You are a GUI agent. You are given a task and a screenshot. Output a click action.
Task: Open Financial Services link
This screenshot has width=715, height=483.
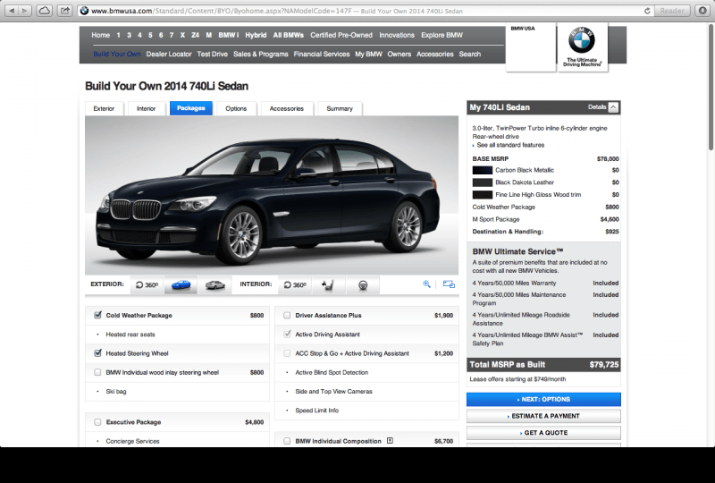click(x=322, y=54)
